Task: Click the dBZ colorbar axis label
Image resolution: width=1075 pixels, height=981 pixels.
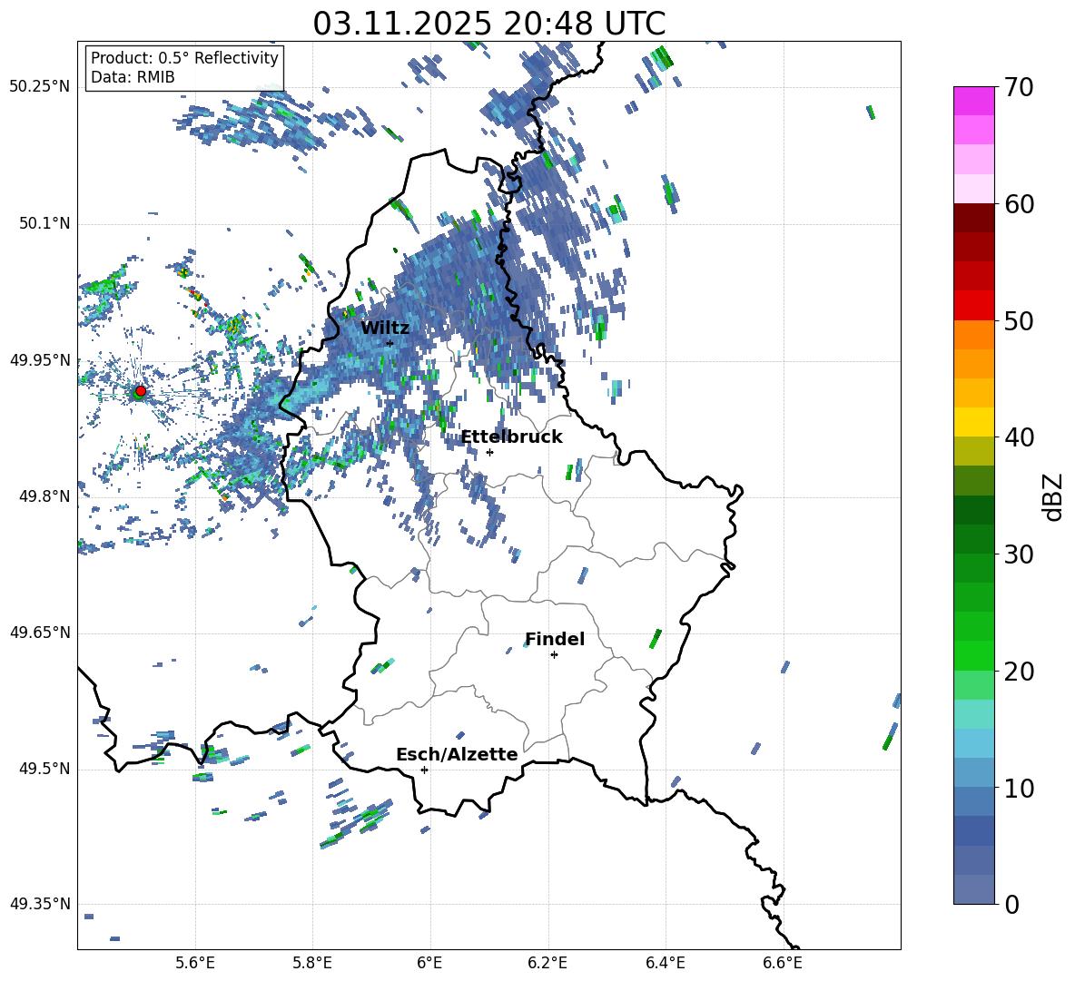Action: (x=1054, y=497)
